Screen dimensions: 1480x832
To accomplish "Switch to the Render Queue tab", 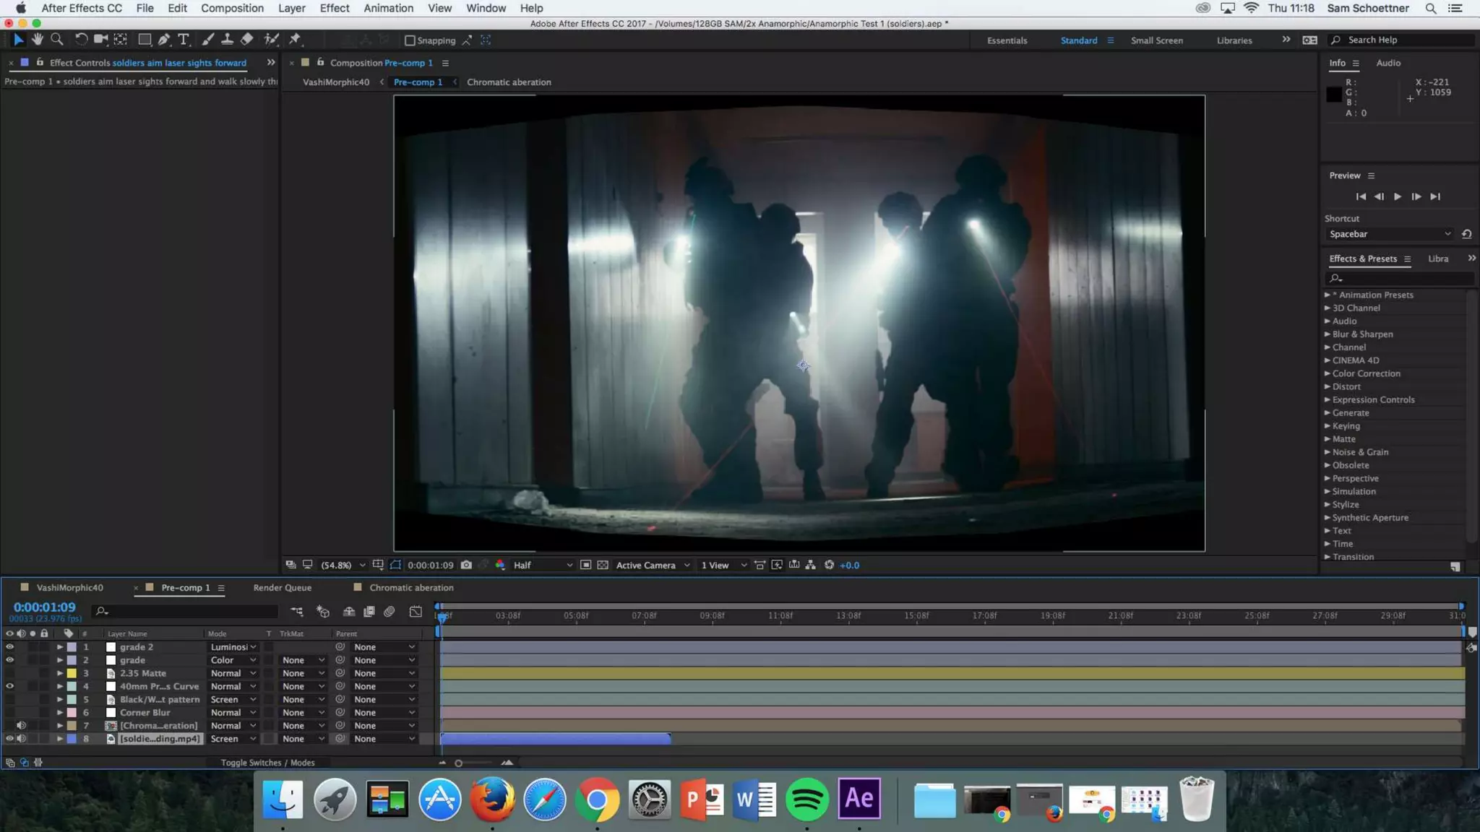I will tap(282, 588).
